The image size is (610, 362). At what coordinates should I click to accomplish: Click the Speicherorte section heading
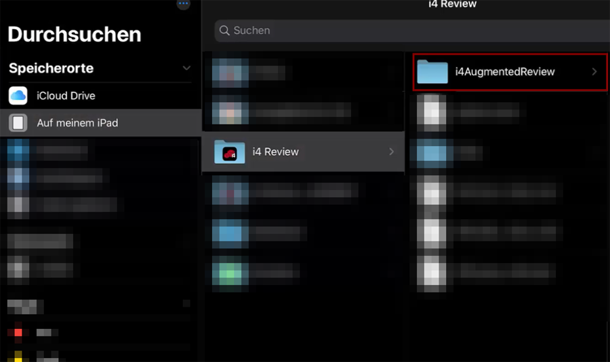pos(51,68)
